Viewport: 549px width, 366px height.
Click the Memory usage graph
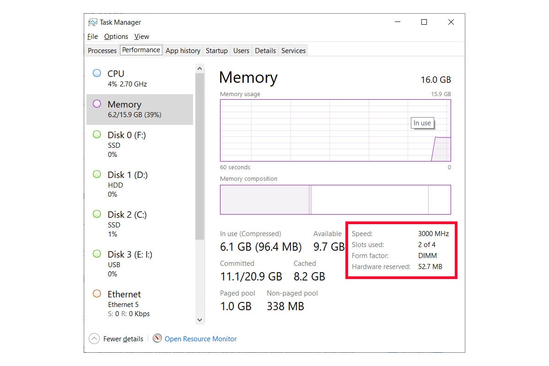[335, 130]
